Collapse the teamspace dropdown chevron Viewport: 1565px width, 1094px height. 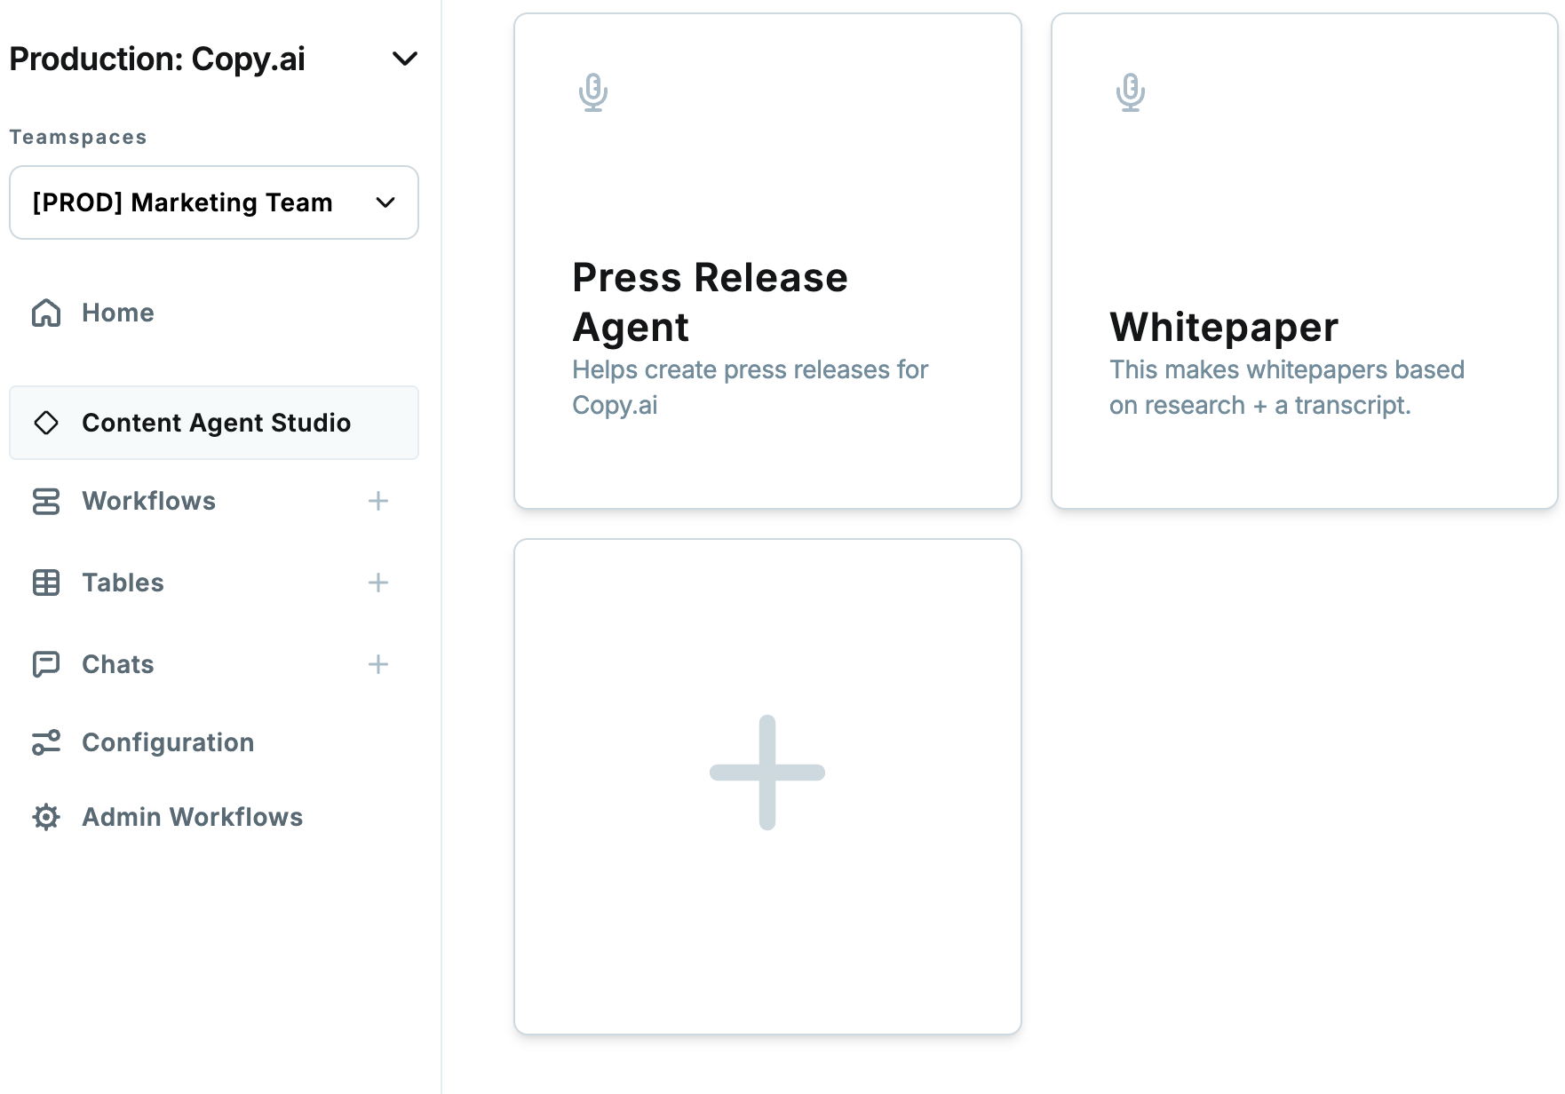(385, 202)
